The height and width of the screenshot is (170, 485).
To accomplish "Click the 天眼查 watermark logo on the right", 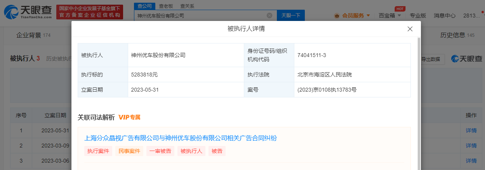I will (x=466, y=59).
